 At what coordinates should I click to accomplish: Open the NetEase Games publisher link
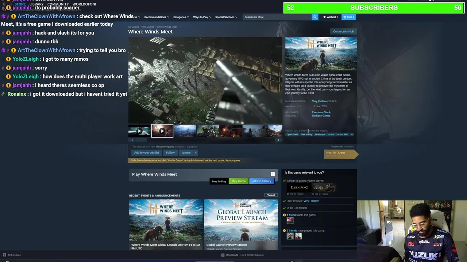point(321,116)
